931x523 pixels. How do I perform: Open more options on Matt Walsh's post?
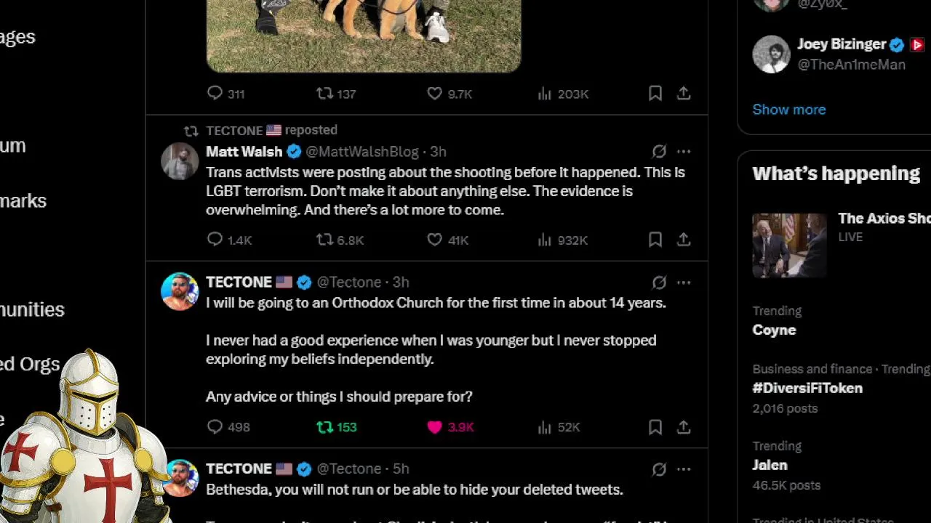coord(684,152)
